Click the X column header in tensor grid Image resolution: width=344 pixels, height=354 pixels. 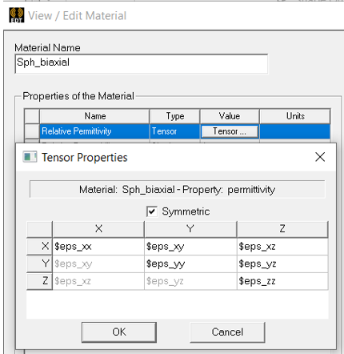click(98, 229)
